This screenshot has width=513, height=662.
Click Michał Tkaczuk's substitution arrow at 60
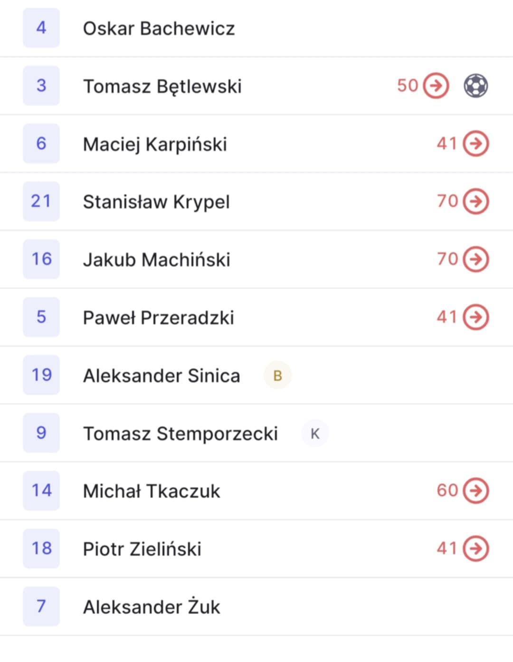[x=476, y=490]
